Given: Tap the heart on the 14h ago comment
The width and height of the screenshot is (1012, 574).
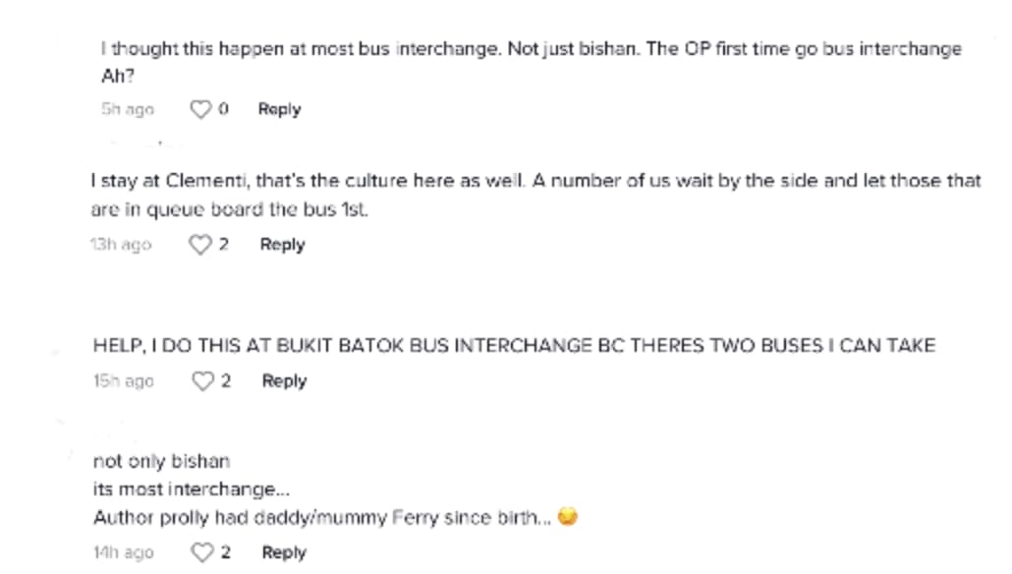Looking at the screenshot, I should [x=202, y=552].
